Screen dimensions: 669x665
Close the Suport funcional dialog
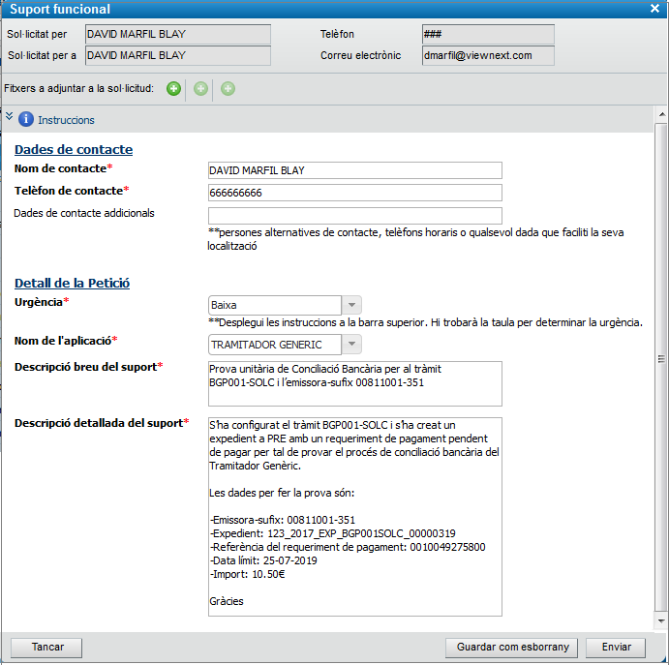click(x=654, y=9)
